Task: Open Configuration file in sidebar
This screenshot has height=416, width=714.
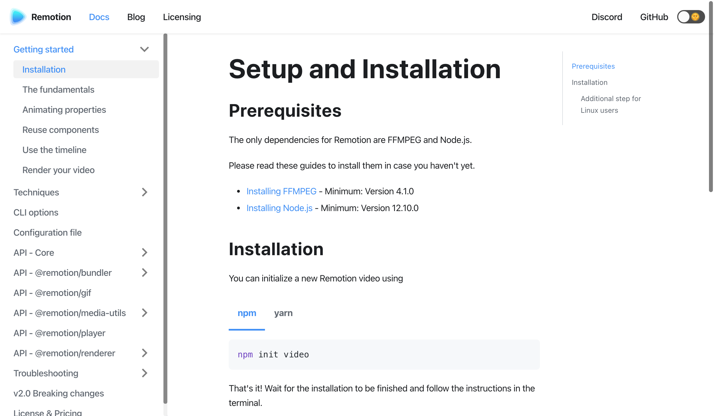Action: coord(48,233)
